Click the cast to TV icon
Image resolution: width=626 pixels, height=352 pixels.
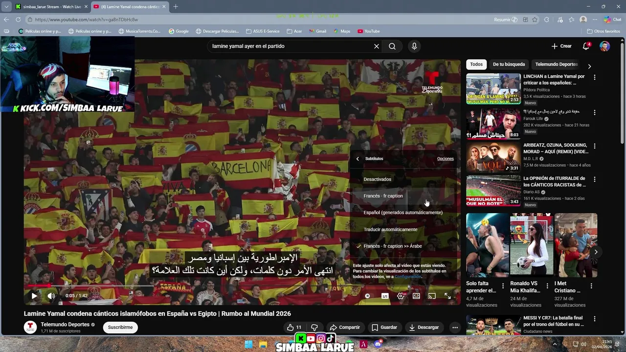coord(432,296)
